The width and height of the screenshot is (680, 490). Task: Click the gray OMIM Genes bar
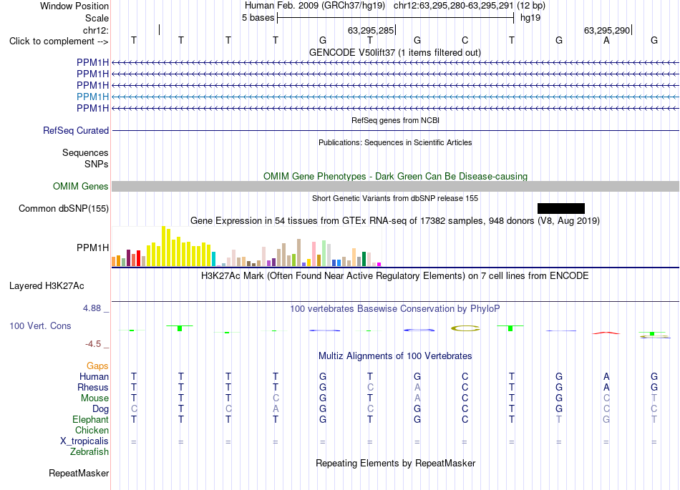(x=395, y=186)
